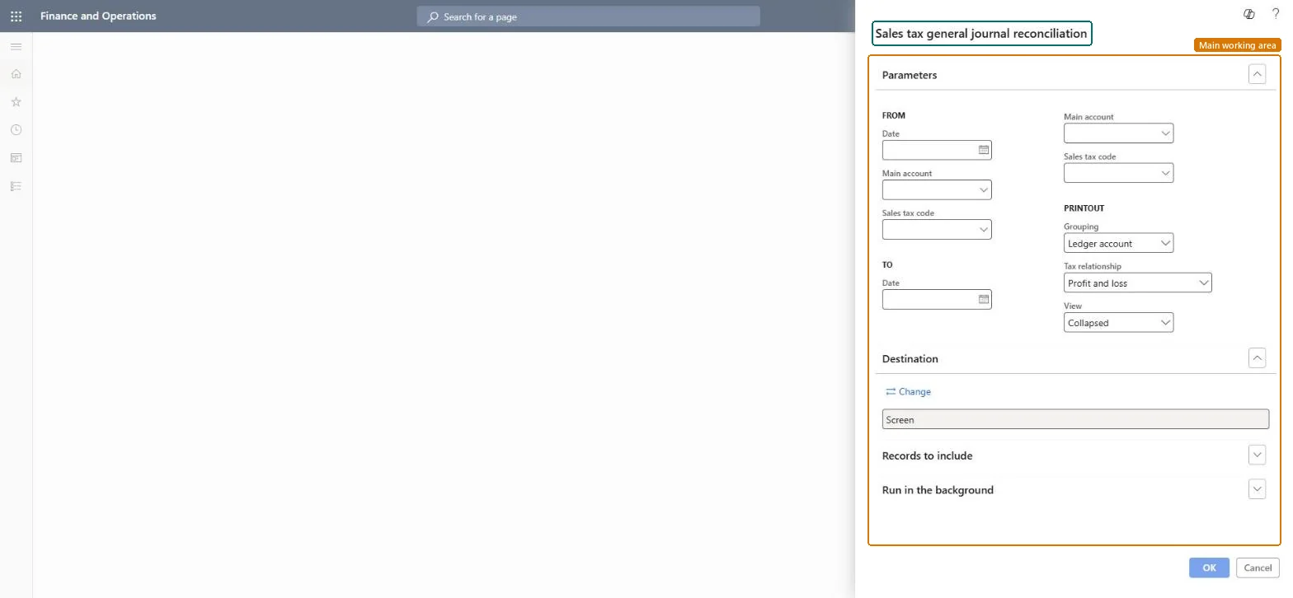Open calendar picker for TO Date
1293x598 pixels.
point(983,299)
